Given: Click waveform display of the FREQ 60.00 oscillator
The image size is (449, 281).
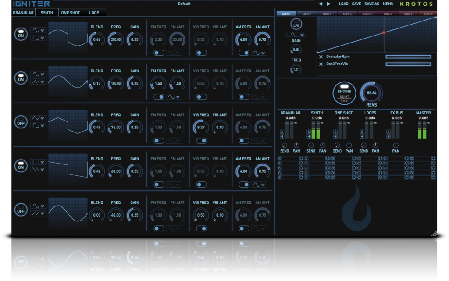Looking at the screenshot, I should coord(68,170).
